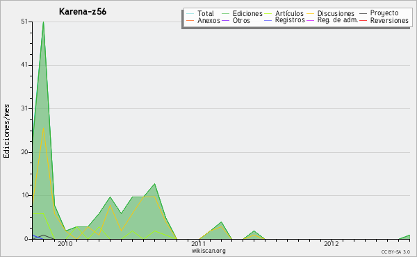Open the wikiscan.org credit text
Screen dimensions: 417x257
coord(208,251)
